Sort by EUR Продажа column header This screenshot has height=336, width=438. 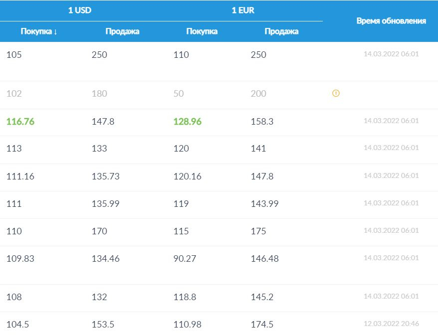281,31
